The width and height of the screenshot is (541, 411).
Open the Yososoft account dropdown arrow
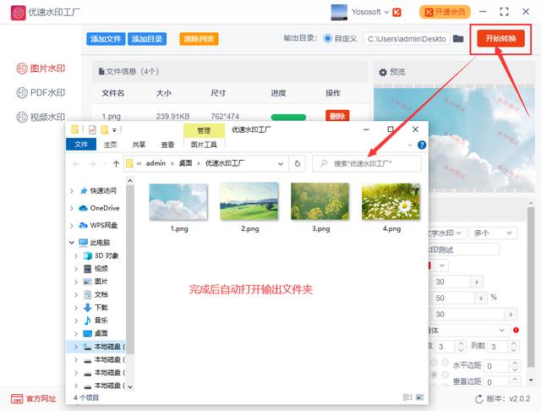pyautogui.click(x=386, y=13)
